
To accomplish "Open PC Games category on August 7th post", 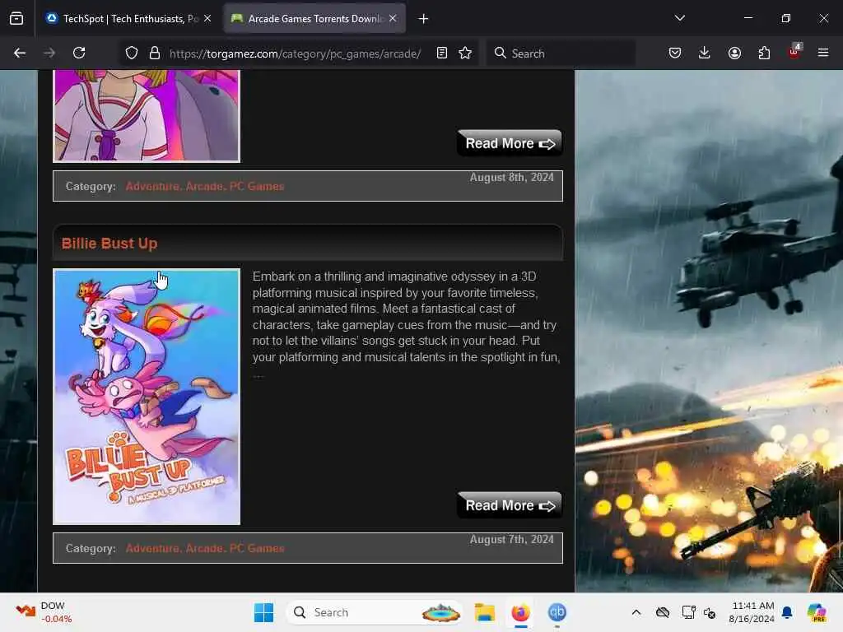I will (257, 549).
